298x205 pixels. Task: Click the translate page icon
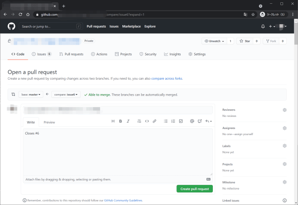(x=245, y=14)
